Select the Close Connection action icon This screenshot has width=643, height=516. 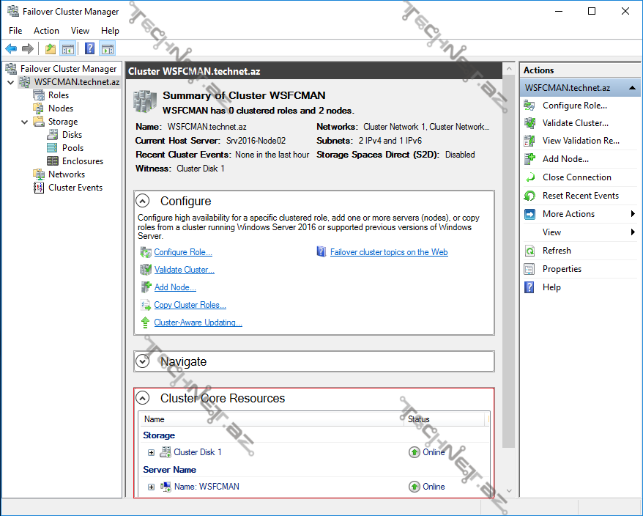[x=529, y=177]
